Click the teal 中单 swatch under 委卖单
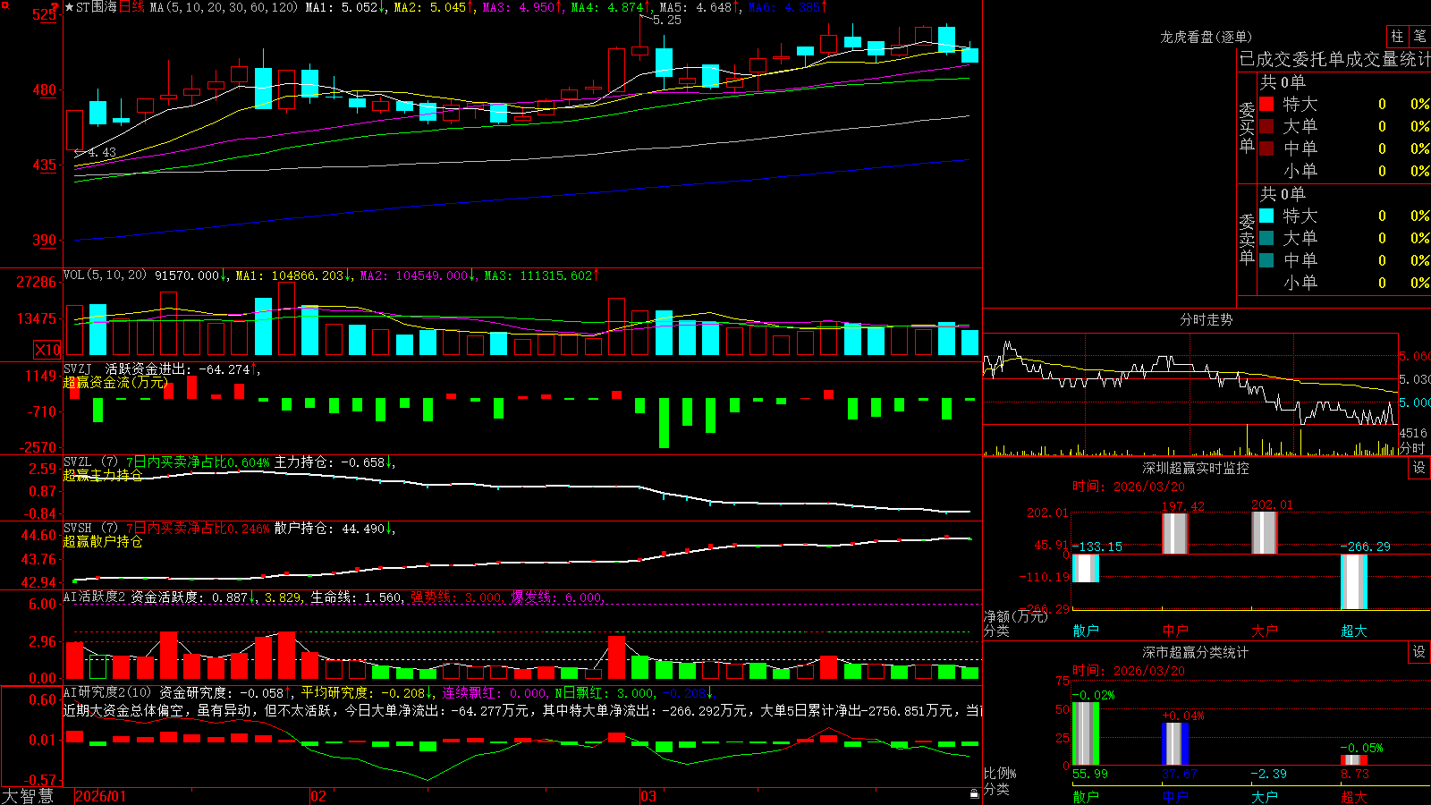Screen dimensions: 1431x805 click(x=1266, y=260)
